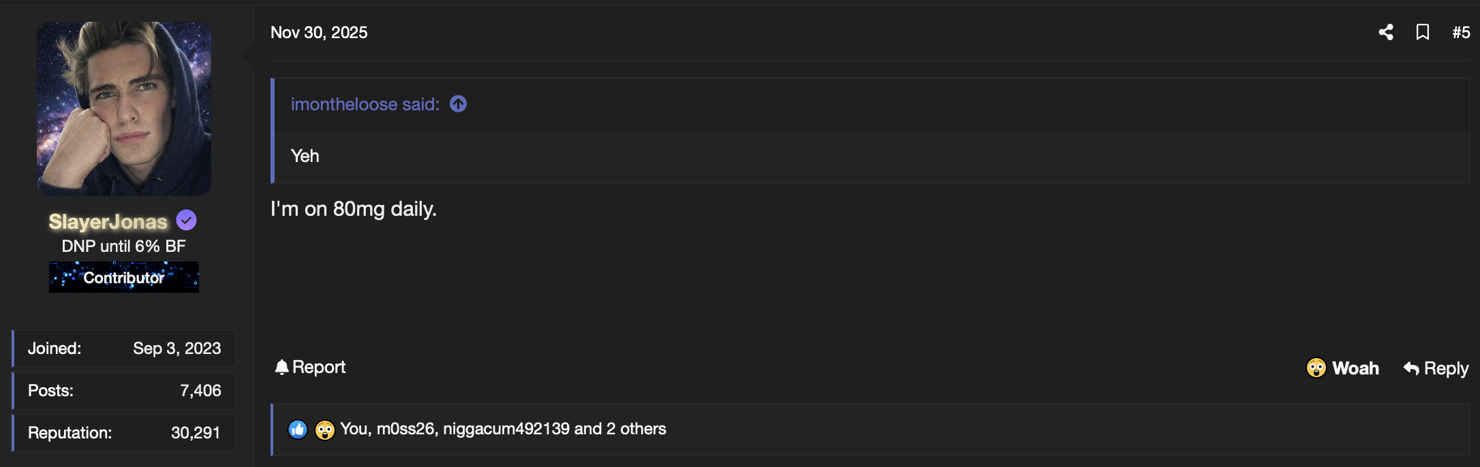The image size is (1480, 467).
Task: Toggle the like reaction below the post
Action: (297, 429)
